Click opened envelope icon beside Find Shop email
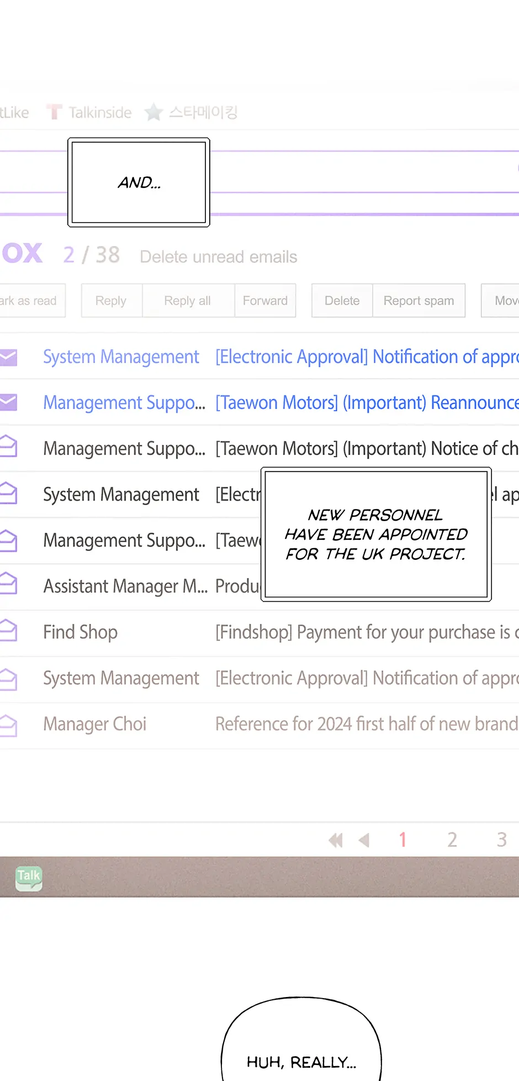This screenshot has width=519, height=1081. [x=8, y=631]
